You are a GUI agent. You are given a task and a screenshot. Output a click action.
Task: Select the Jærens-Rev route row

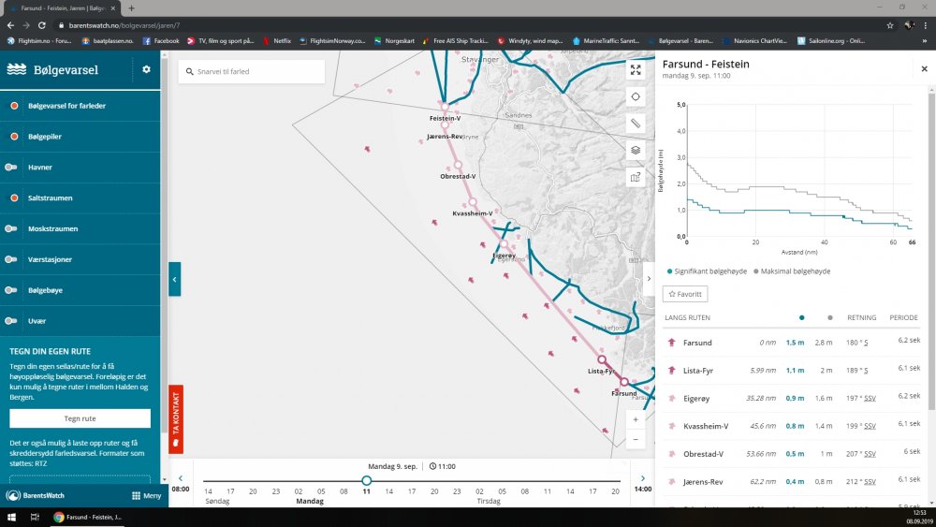point(792,482)
